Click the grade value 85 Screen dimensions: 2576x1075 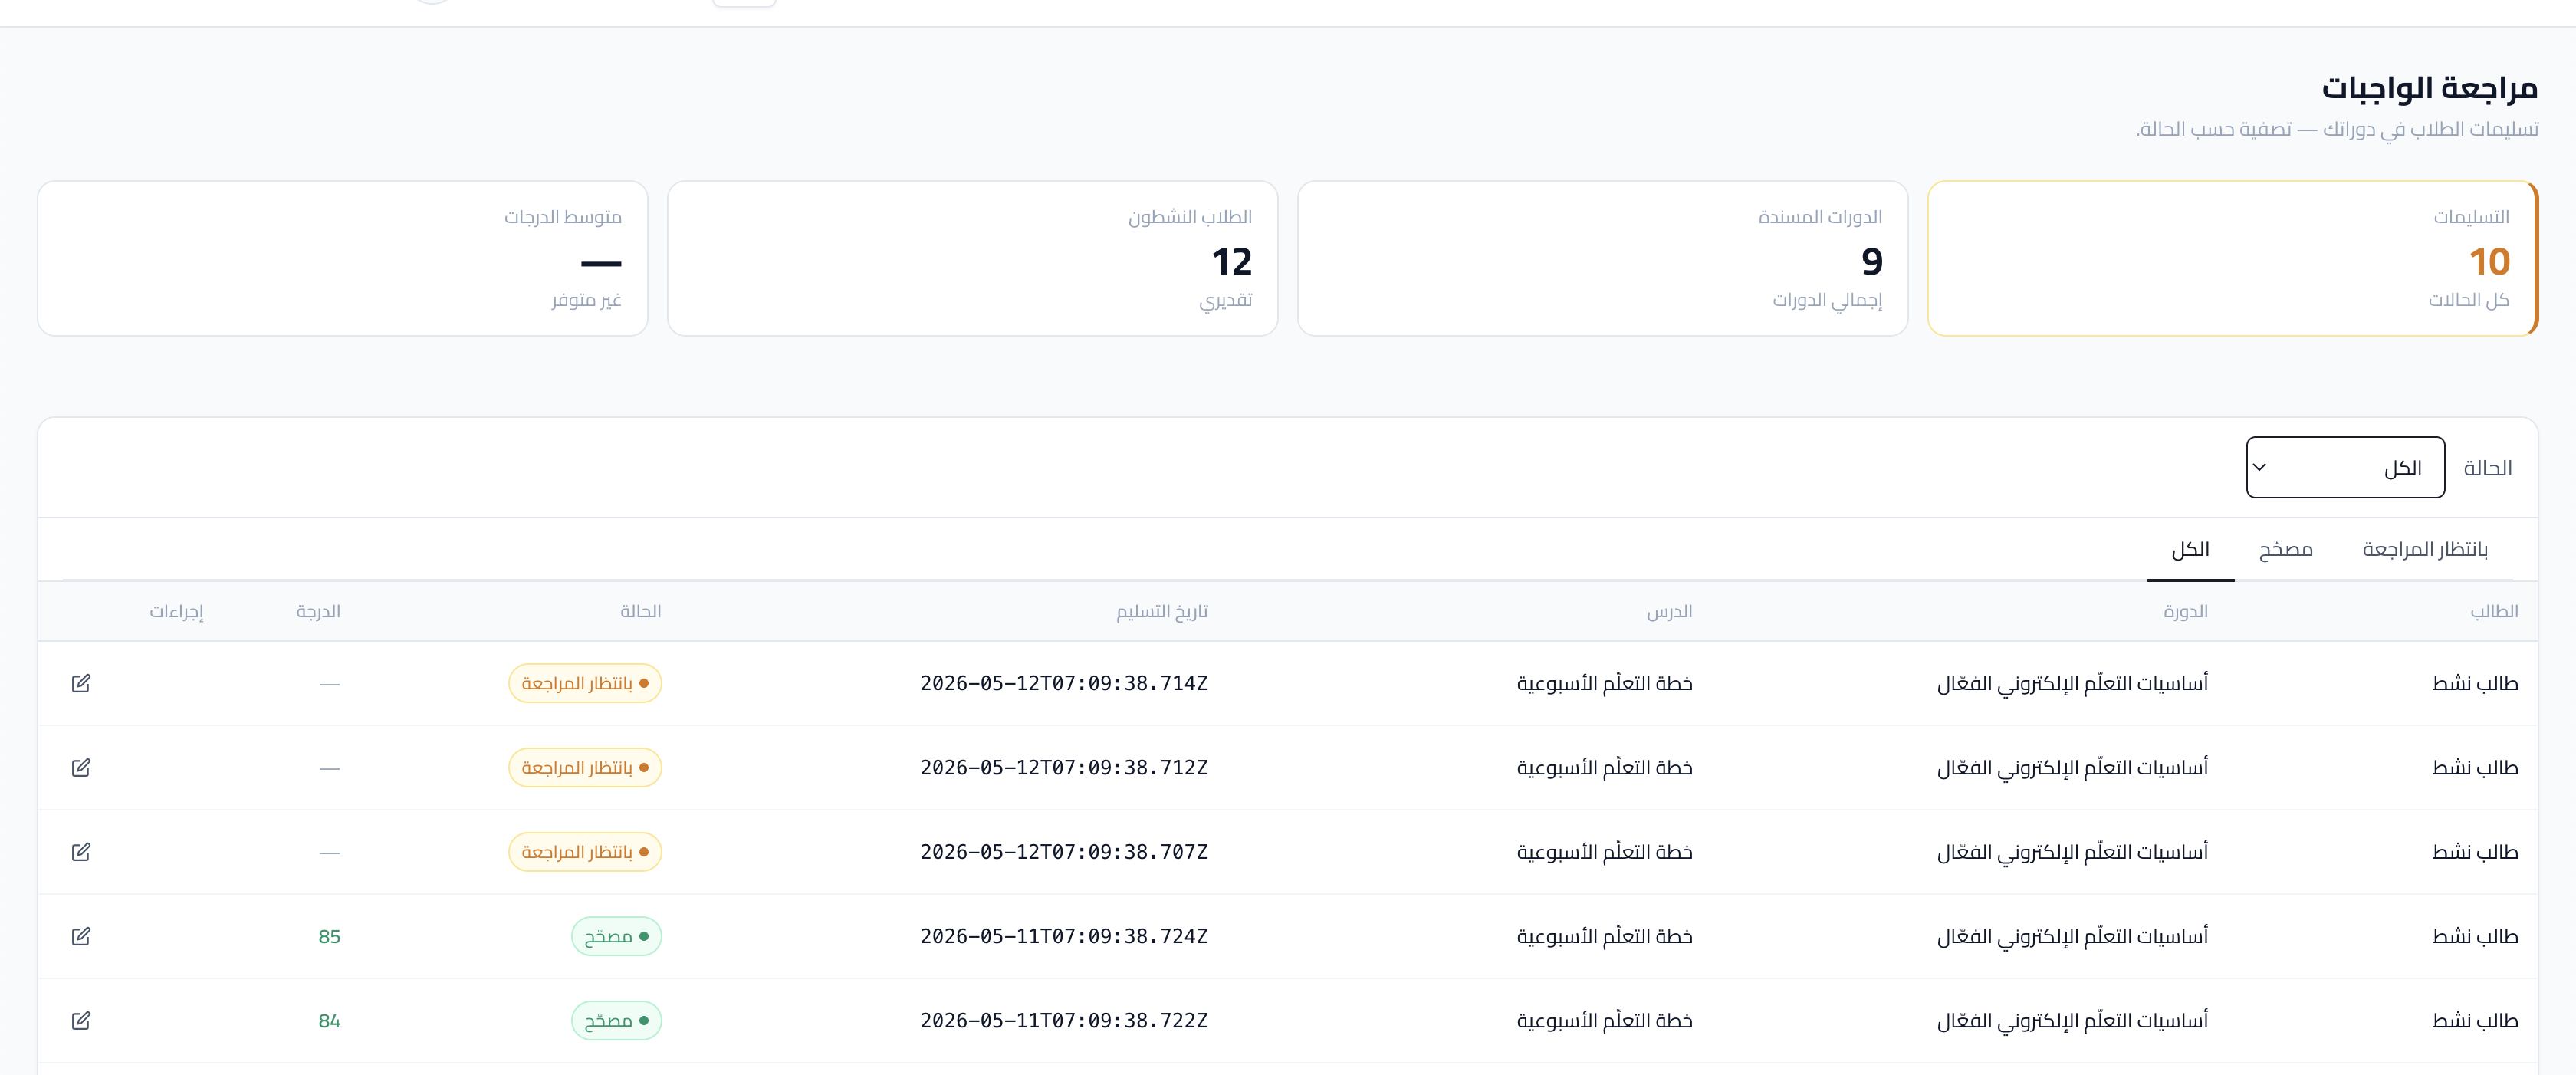coord(329,936)
